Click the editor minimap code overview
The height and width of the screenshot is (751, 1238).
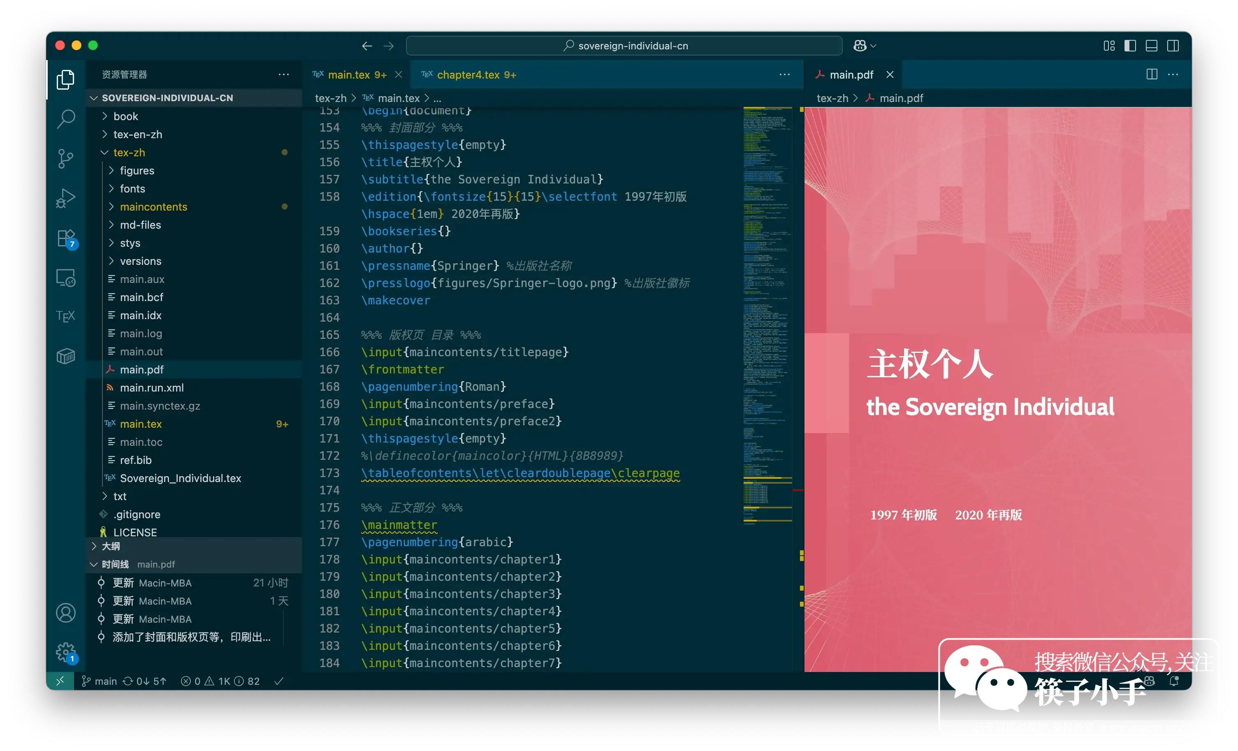[767, 301]
